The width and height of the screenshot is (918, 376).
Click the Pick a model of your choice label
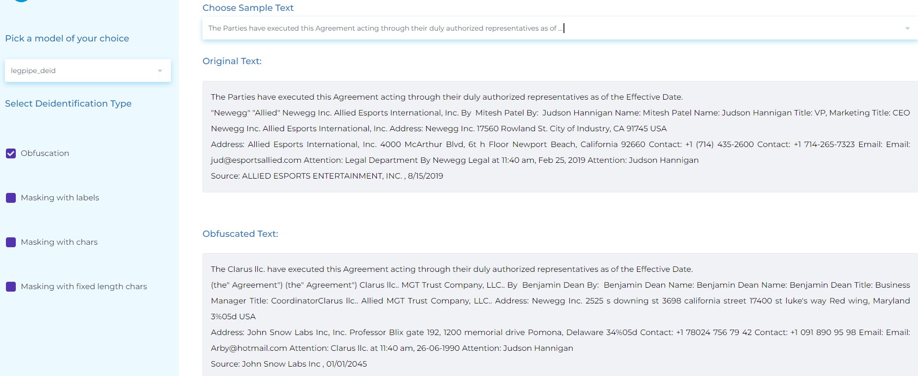(x=67, y=38)
